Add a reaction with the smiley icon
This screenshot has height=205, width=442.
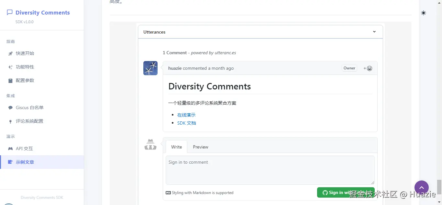[x=368, y=68]
